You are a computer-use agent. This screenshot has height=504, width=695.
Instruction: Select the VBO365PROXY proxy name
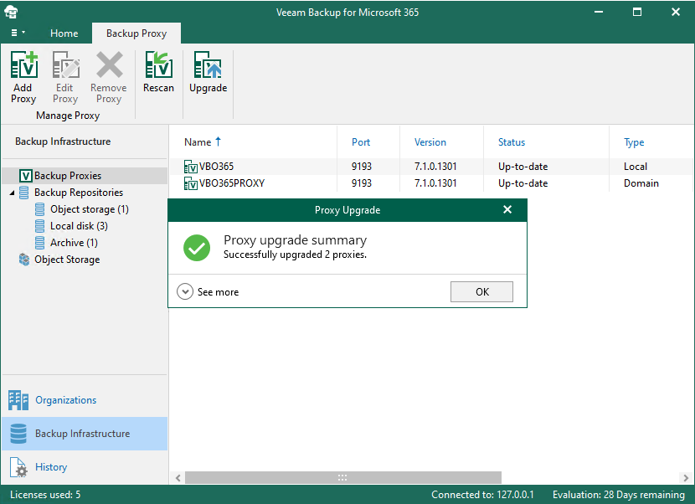tap(232, 183)
